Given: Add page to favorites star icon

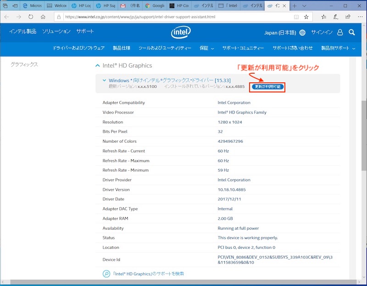Looking at the screenshot, I should tap(306, 16).
